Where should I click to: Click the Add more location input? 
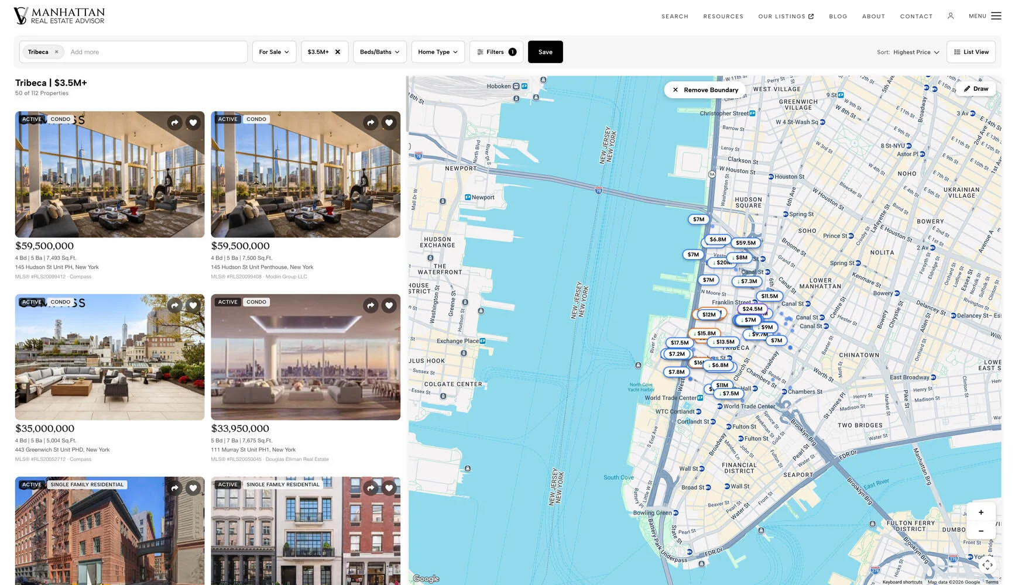pyautogui.click(x=155, y=52)
